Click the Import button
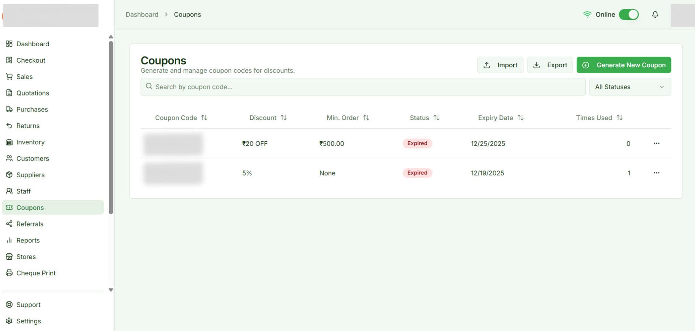 click(500, 65)
